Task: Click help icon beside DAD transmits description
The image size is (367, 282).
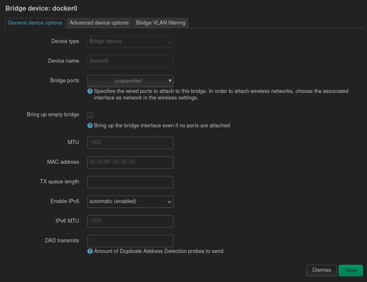Action: tap(90, 251)
